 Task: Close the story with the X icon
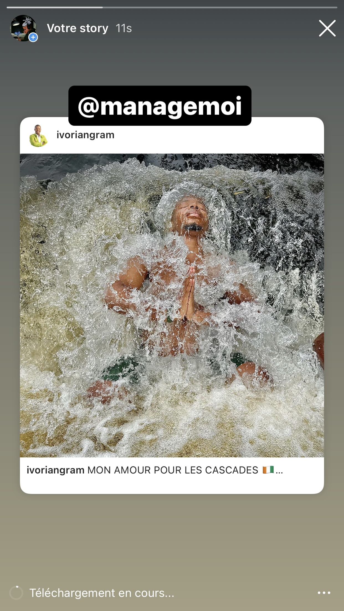pos(327,28)
